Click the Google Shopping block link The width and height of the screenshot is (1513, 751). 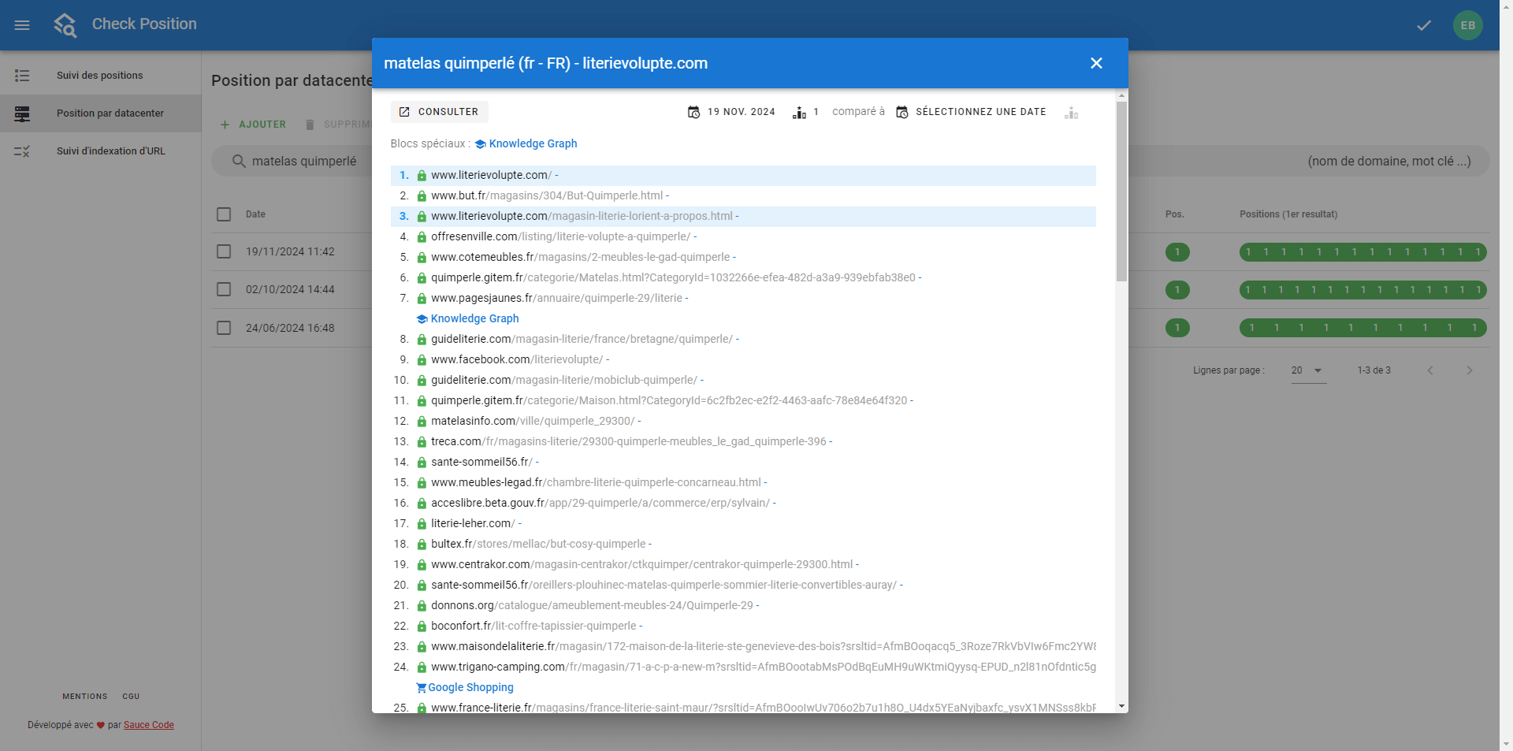coord(465,687)
